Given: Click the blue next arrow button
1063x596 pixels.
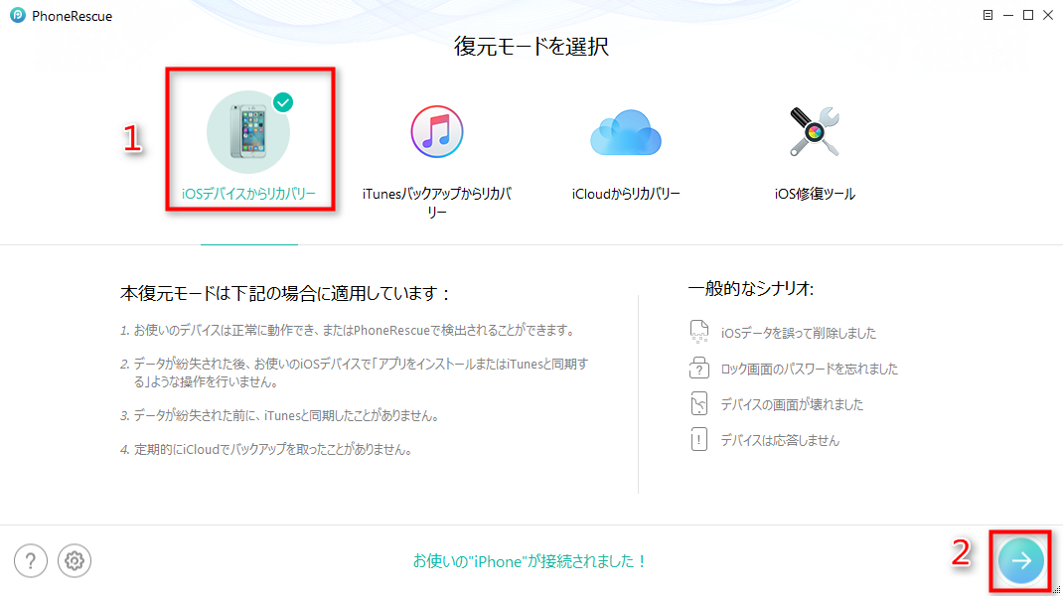Looking at the screenshot, I should click(x=1021, y=561).
